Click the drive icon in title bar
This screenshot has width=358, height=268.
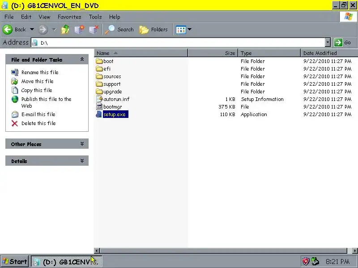click(4, 5)
